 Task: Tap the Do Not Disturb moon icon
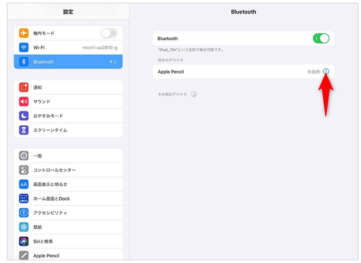24,116
